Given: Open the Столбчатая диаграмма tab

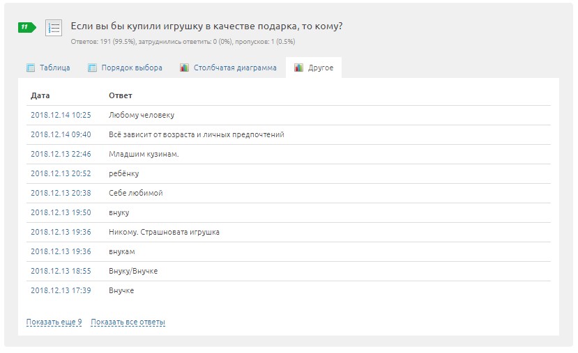Looking at the screenshot, I should coord(229,68).
